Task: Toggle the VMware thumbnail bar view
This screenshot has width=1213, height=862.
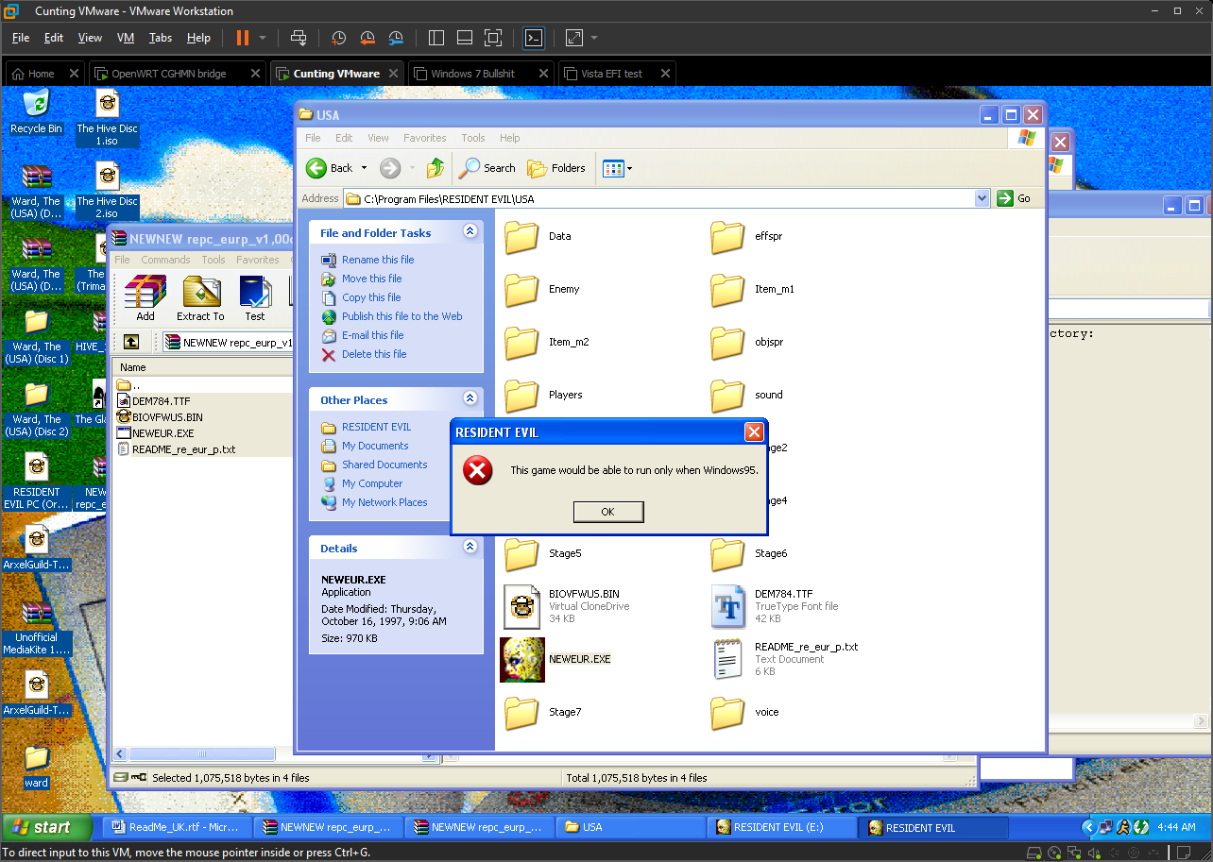Action: [465, 38]
